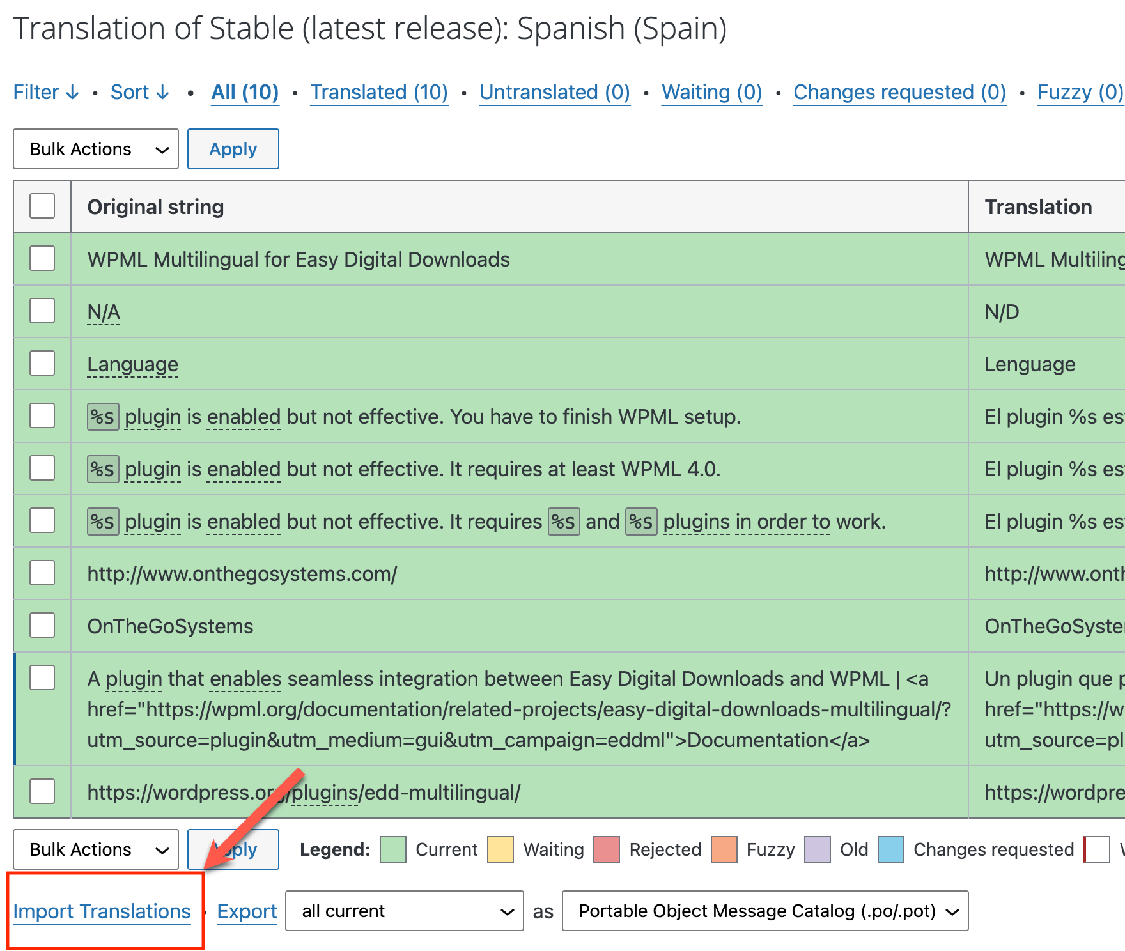Open the bottom Bulk Actions dropdown

95,849
